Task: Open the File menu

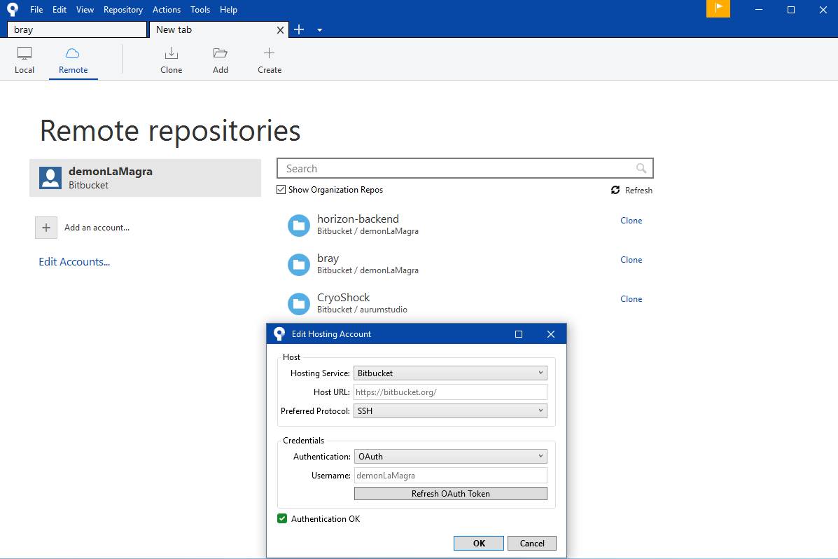Action: click(36, 10)
